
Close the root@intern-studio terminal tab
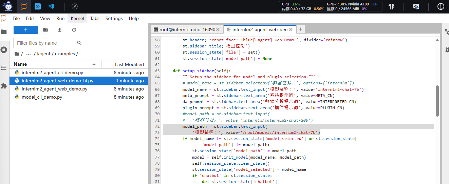[x=218, y=29]
